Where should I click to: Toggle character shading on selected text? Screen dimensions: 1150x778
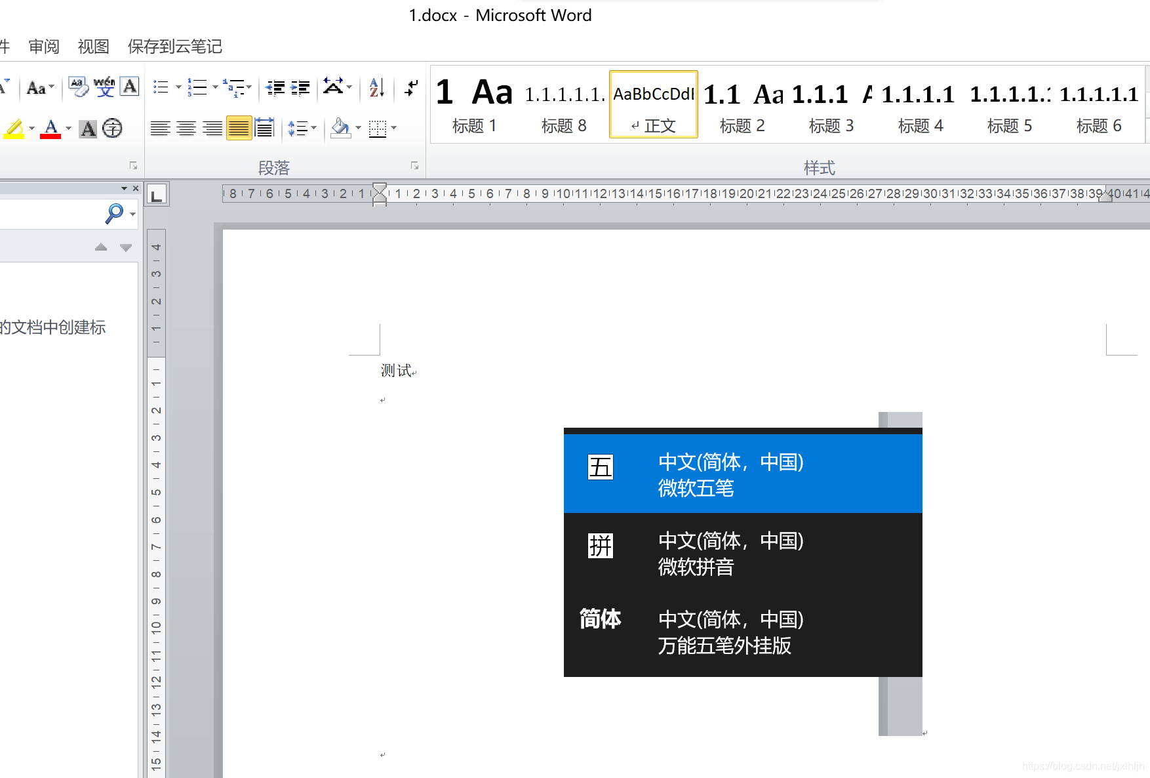pyautogui.click(x=88, y=129)
